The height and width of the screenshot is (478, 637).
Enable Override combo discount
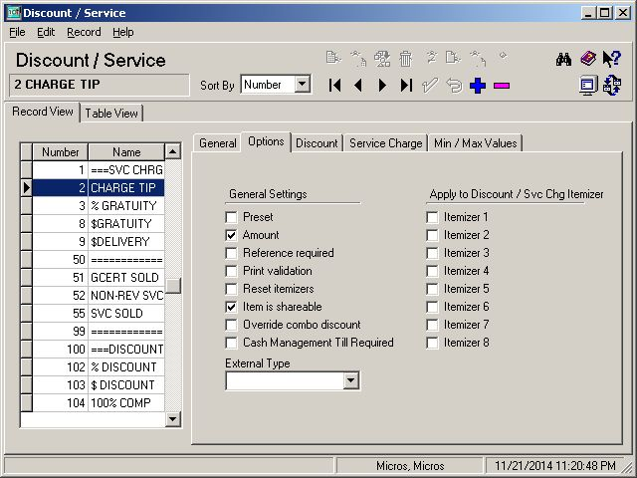[x=231, y=325]
